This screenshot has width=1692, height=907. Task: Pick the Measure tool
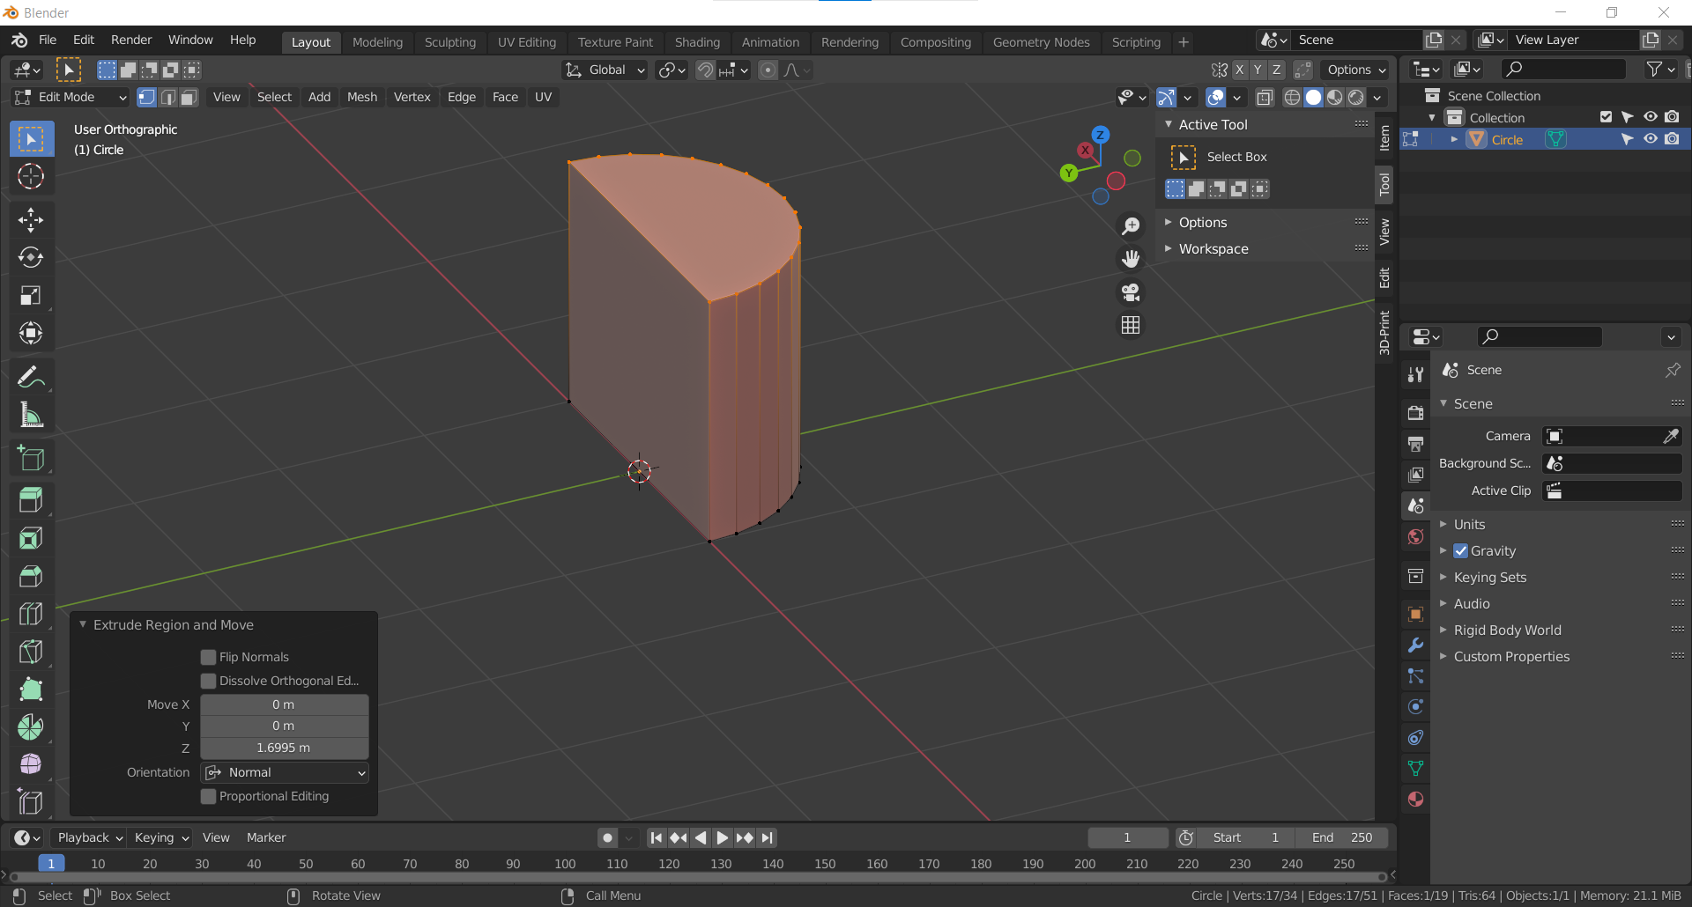[31, 415]
